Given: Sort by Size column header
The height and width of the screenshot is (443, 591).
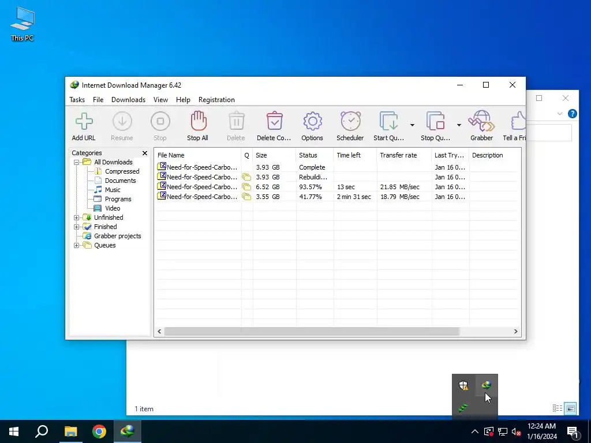Looking at the screenshot, I should pos(274,155).
